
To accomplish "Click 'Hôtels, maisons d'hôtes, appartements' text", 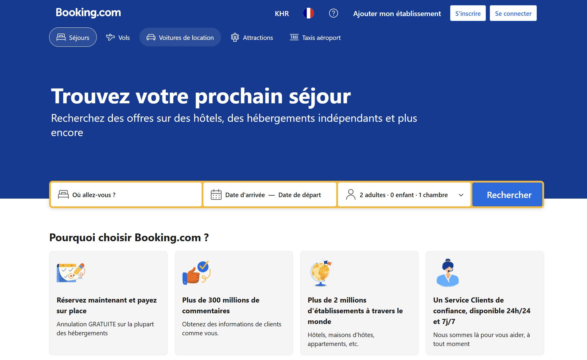I will pyautogui.click(x=341, y=339).
